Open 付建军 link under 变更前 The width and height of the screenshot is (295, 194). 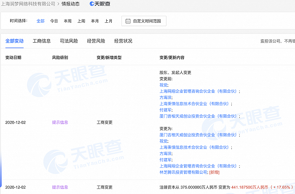(x=166, y=110)
